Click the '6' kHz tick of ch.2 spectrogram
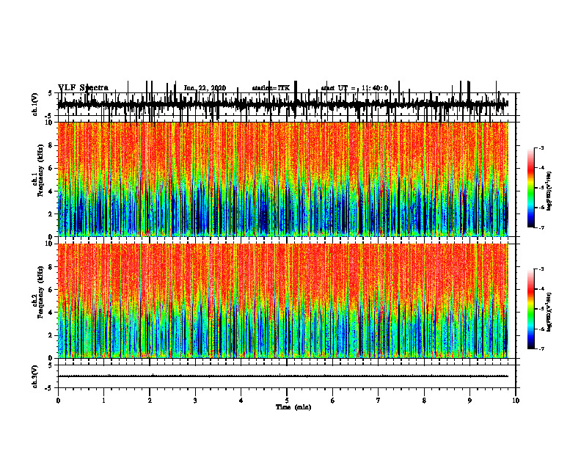 [51, 290]
